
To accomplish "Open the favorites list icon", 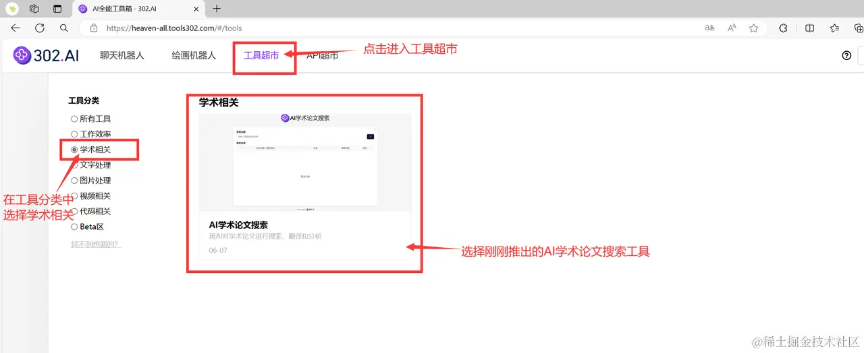I will (x=835, y=28).
